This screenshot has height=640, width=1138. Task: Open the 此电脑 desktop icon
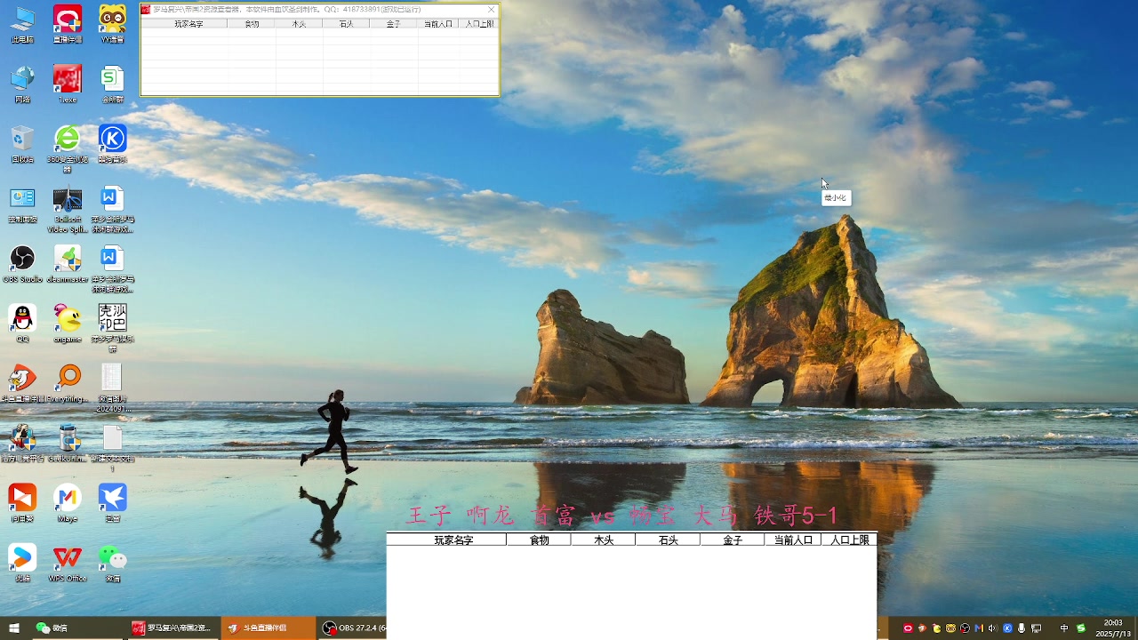point(22,24)
